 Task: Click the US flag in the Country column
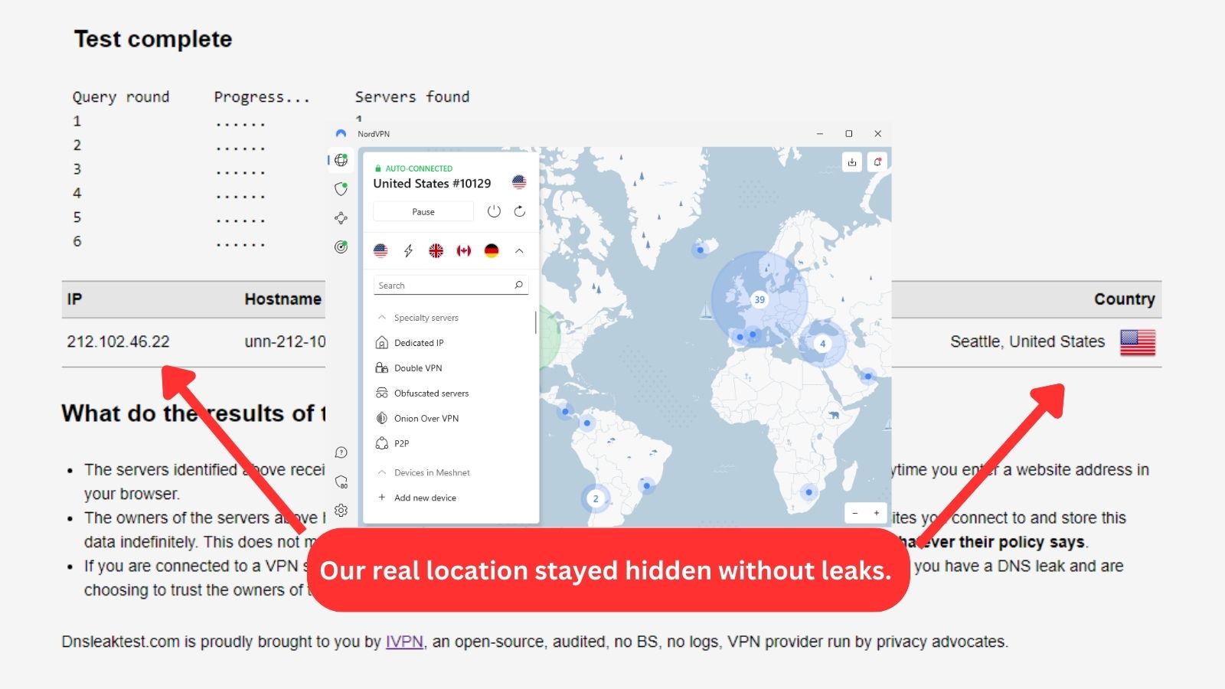[x=1138, y=342]
